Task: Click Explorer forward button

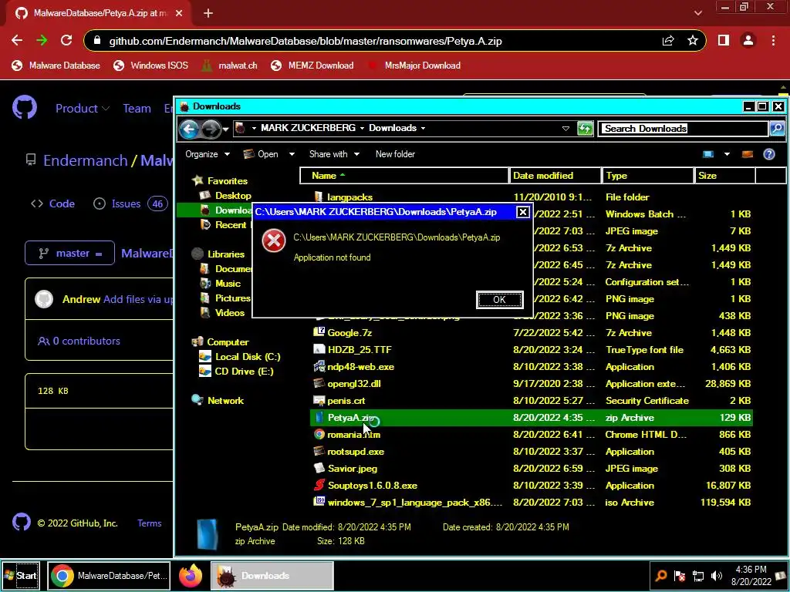Action: point(211,129)
